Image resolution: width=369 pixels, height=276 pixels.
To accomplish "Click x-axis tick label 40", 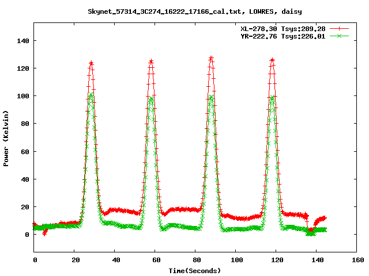I will (116, 260).
